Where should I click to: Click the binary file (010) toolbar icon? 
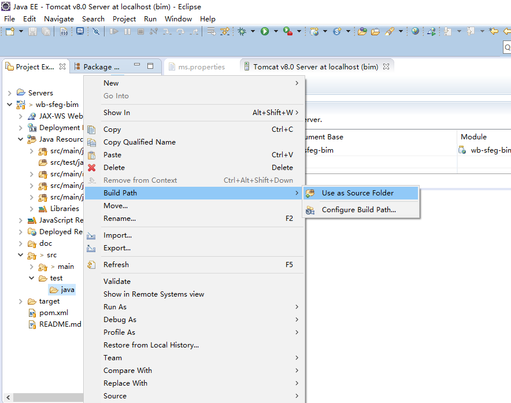tap(64, 31)
